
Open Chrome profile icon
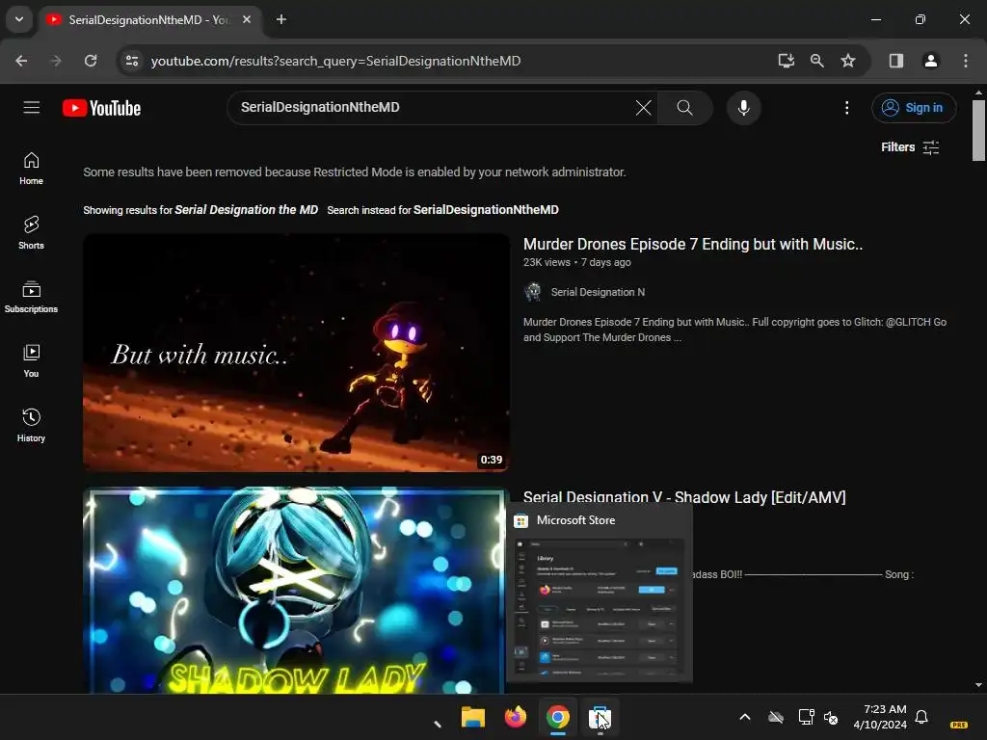[x=930, y=61]
